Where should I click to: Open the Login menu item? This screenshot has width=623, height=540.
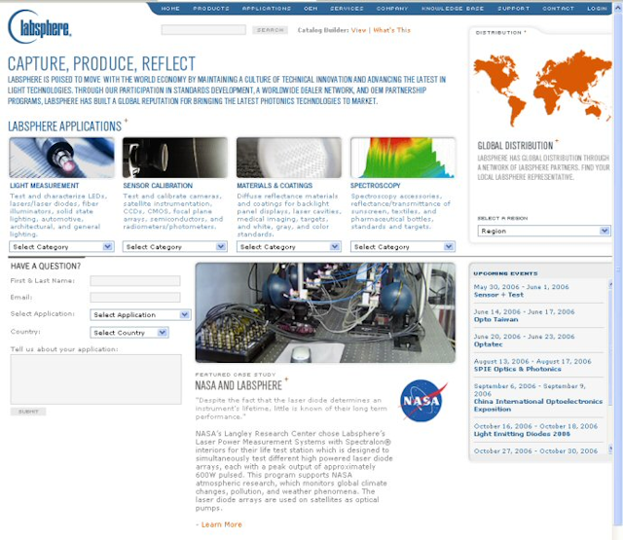597,9
